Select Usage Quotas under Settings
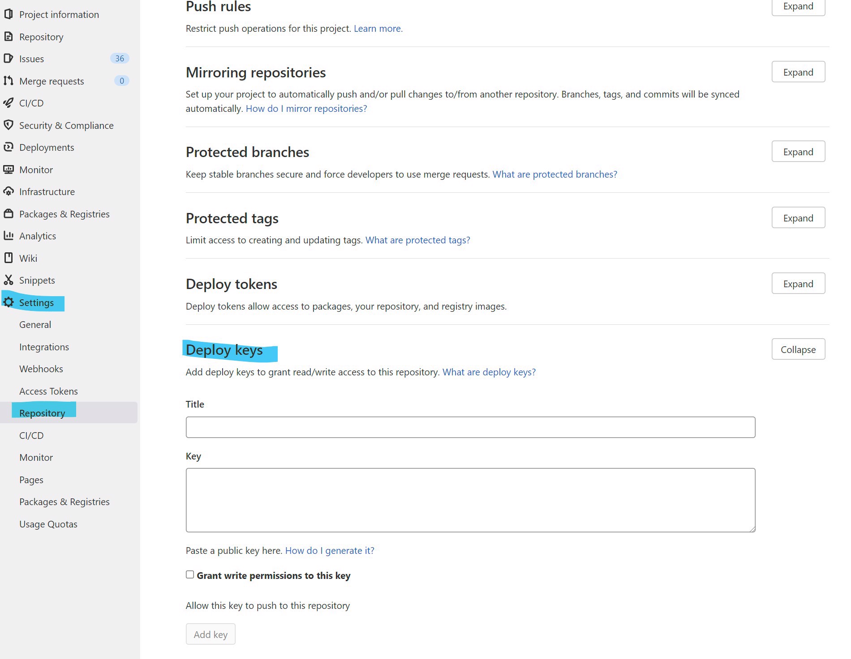This screenshot has height=659, width=851. point(48,524)
